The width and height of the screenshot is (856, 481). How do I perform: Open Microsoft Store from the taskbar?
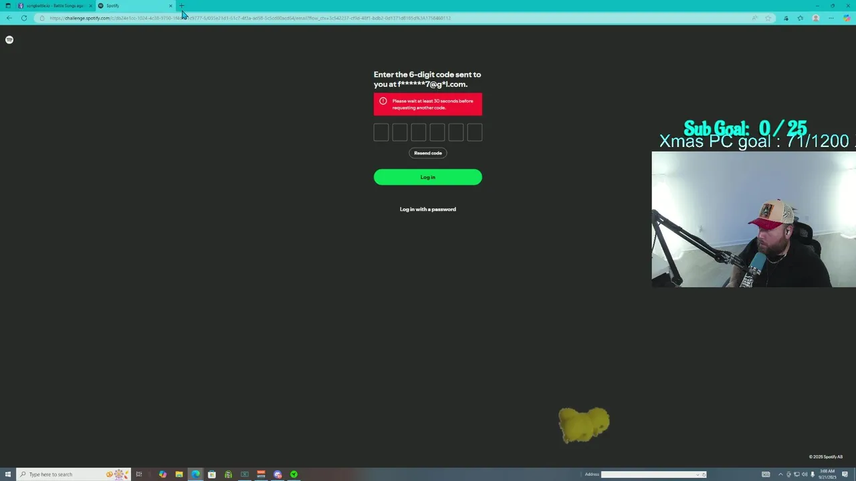pos(212,474)
